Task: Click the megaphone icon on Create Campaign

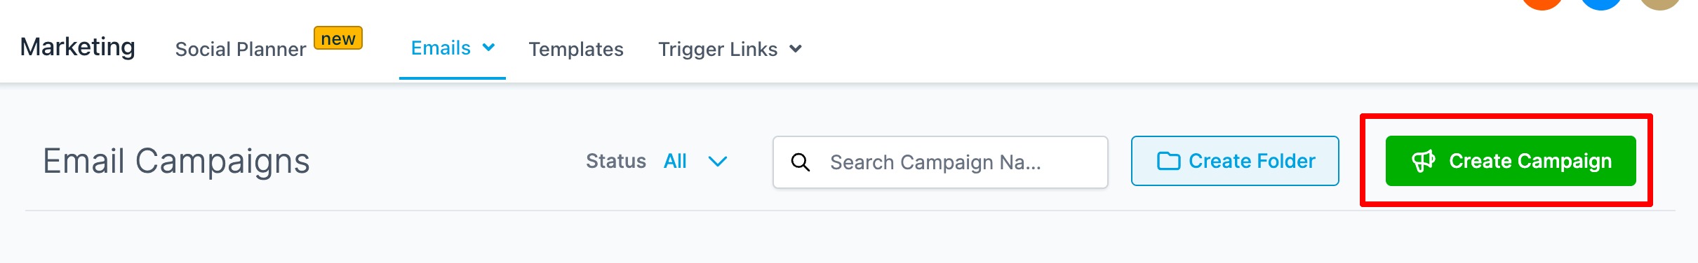Action: (1423, 161)
